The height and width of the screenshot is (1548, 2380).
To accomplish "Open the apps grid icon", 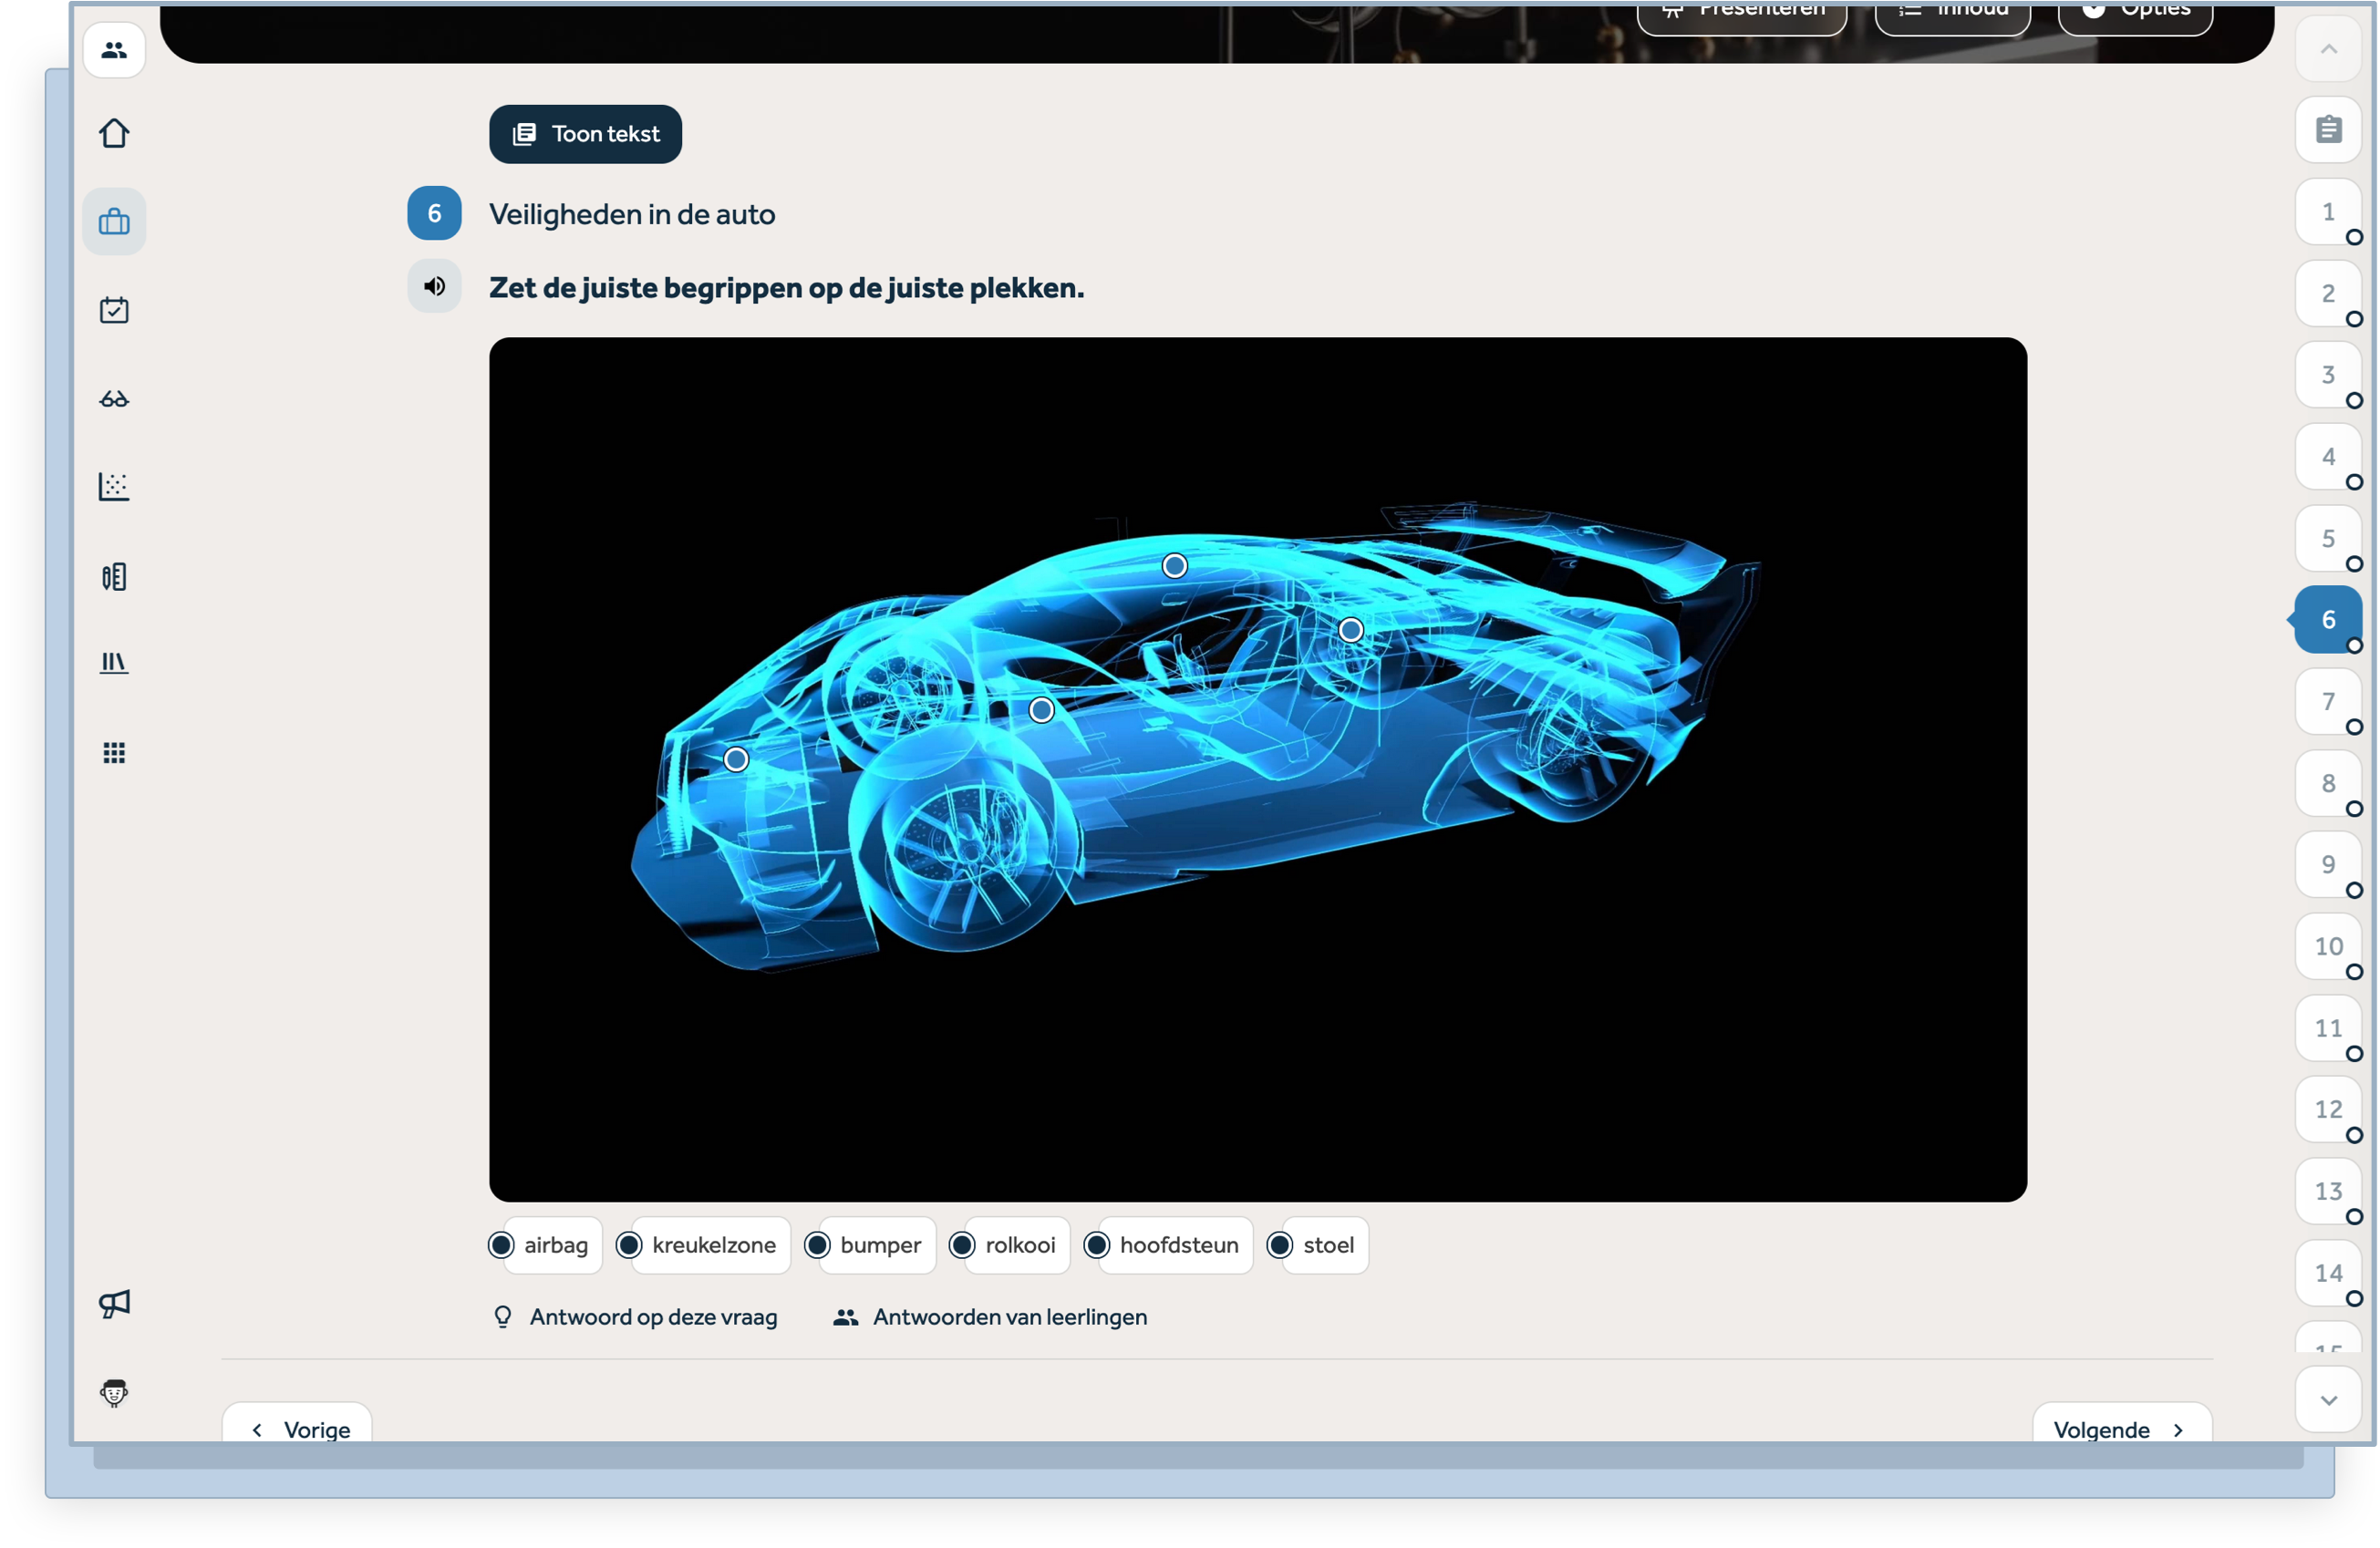I will 114,752.
